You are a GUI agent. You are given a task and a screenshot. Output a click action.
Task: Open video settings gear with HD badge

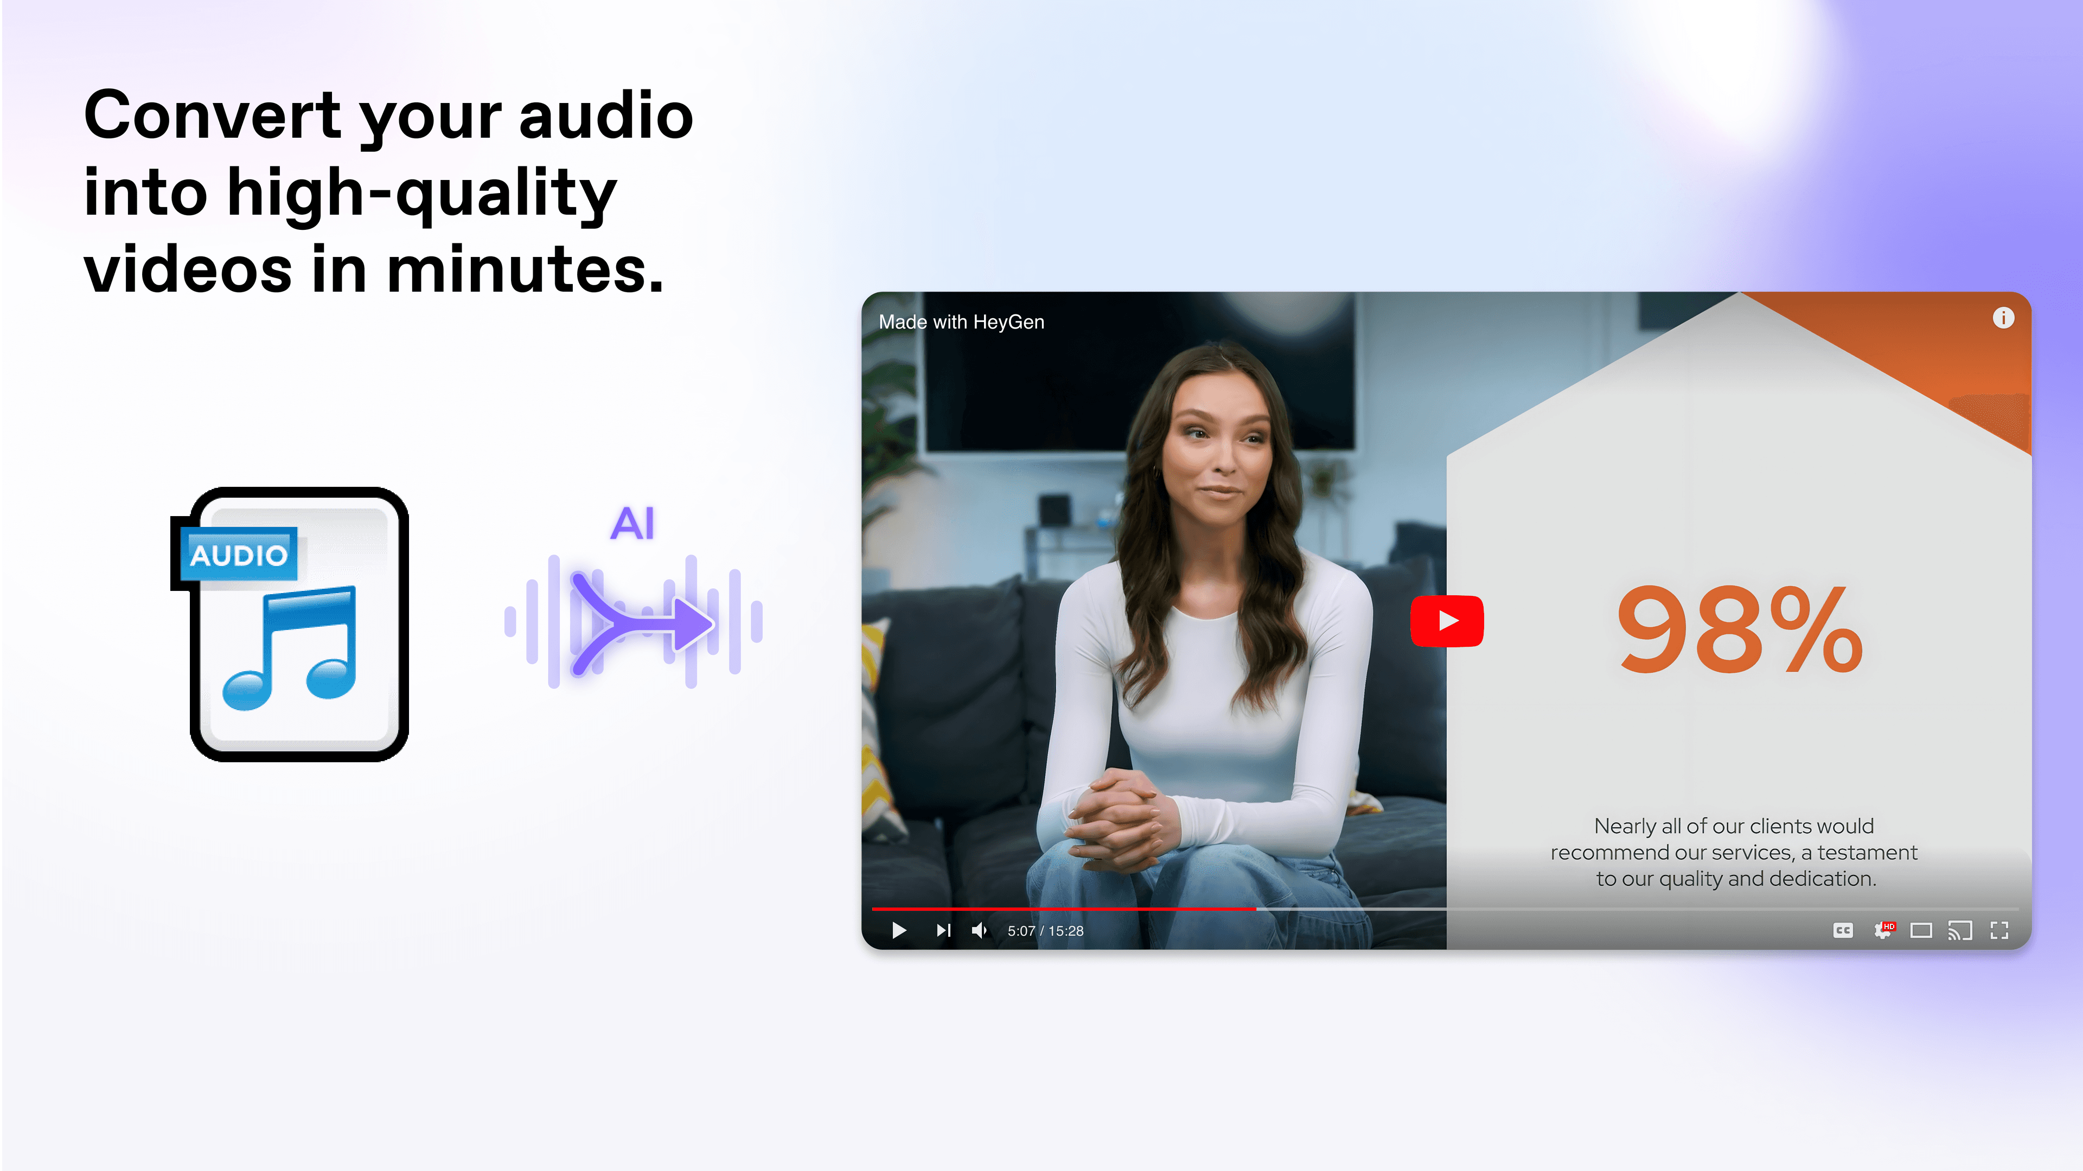[x=1884, y=929]
